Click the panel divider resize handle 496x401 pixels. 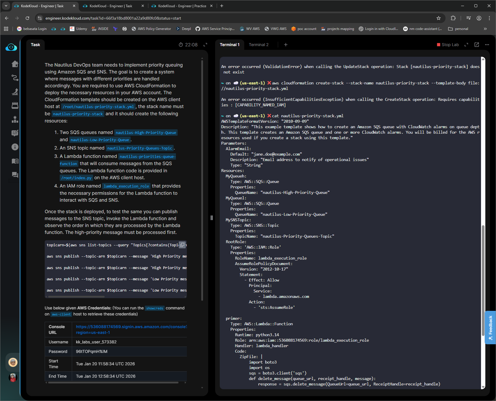click(x=212, y=218)
